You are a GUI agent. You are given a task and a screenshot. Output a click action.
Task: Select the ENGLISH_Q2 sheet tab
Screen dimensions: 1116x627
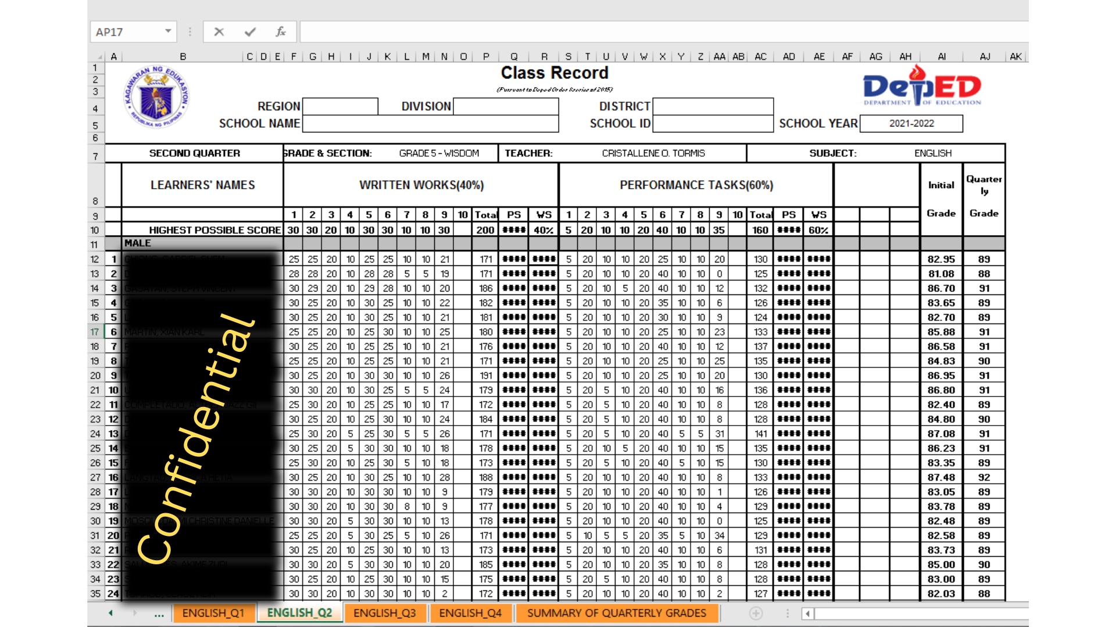[299, 613]
